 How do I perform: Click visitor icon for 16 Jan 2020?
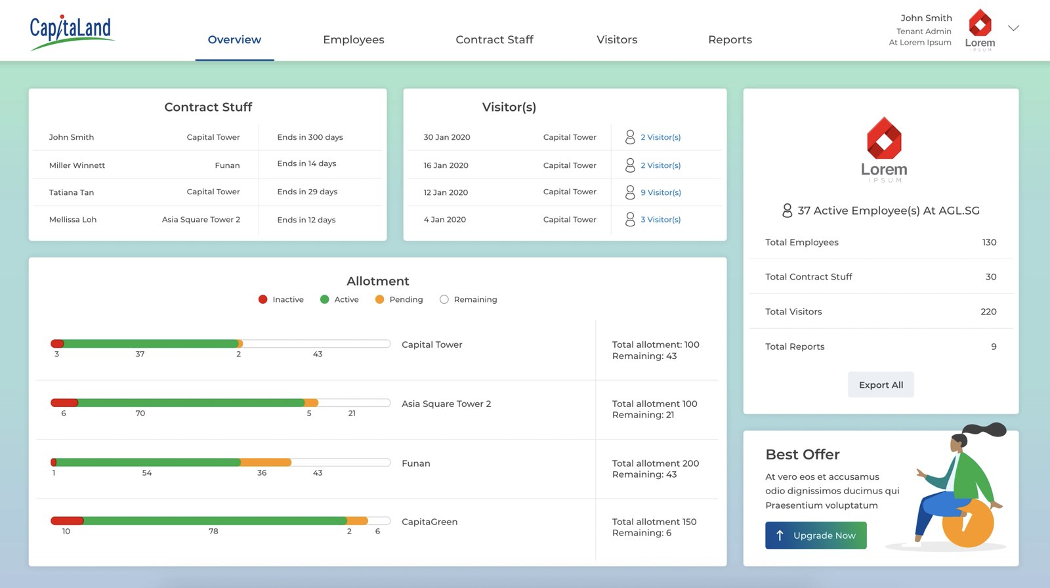pyautogui.click(x=630, y=165)
